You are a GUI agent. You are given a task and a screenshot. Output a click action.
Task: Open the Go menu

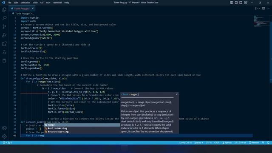42,3
